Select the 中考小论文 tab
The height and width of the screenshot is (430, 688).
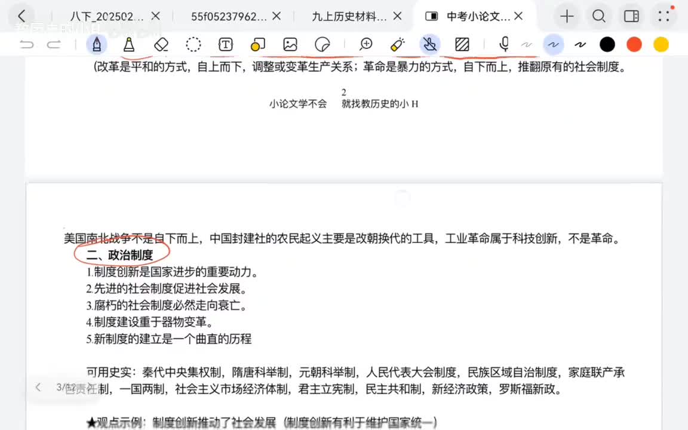tap(478, 17)
